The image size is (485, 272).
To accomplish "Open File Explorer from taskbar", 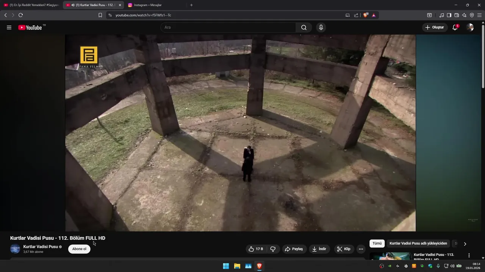I will 237,266.
